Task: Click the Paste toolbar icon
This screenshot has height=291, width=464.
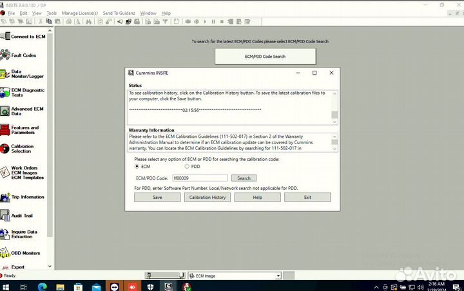Action: click(x=58, y=22)
